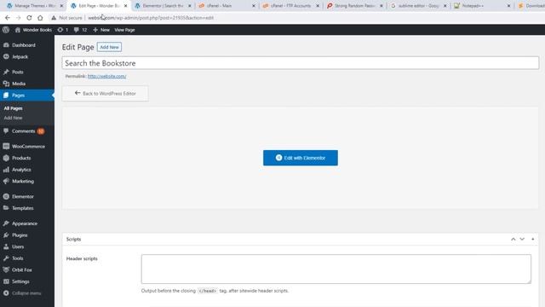The height and width of the screenshot is (307, 545).
Task: Move Scripts panel up with arrow
Action: pos(513,239)
